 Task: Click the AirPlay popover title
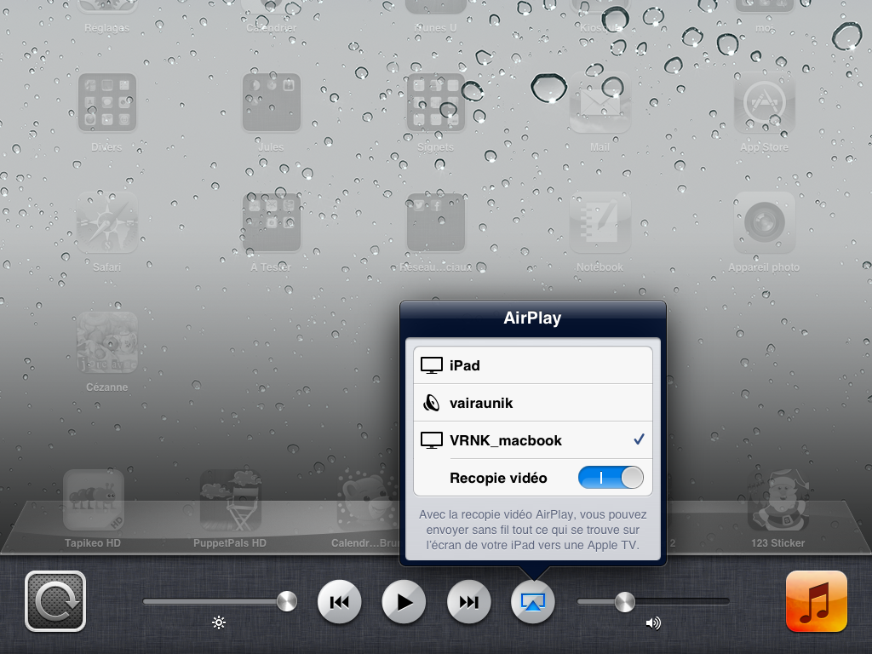[532, 318]
